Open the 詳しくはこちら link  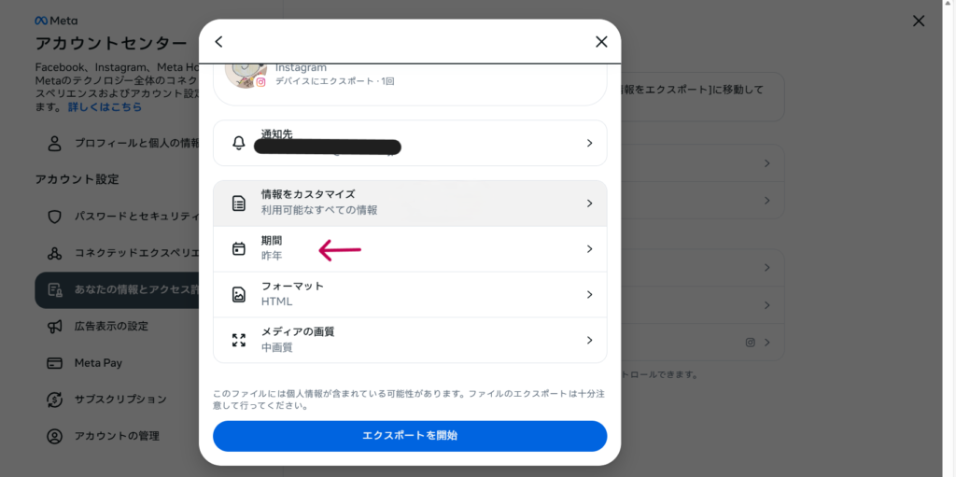click(105, 107)
